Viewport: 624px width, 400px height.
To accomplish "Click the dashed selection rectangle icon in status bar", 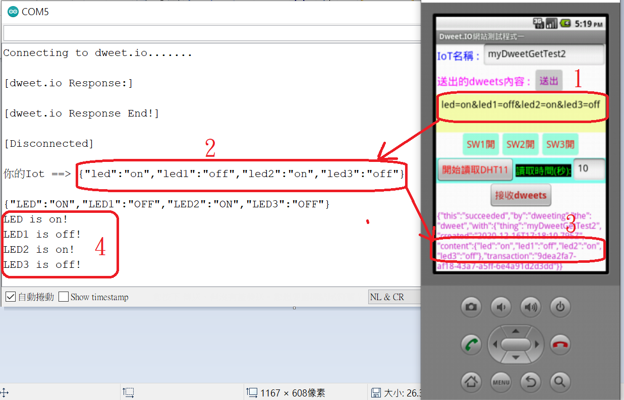I will pos(128,392).
